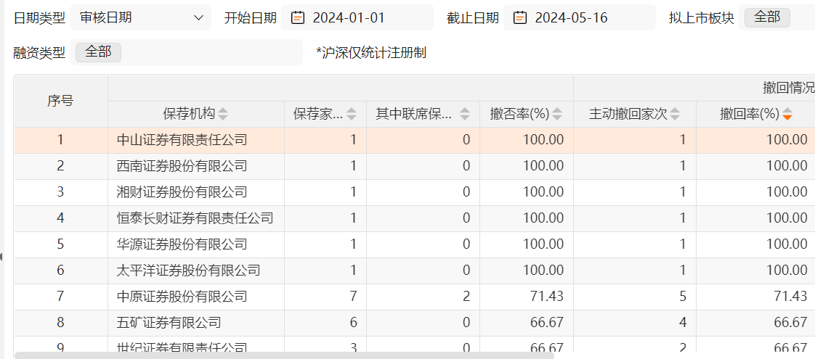The image size is (815, 359).
Task: Click the calendar icon in 截止日期 field
Action: tap(520, 17)
